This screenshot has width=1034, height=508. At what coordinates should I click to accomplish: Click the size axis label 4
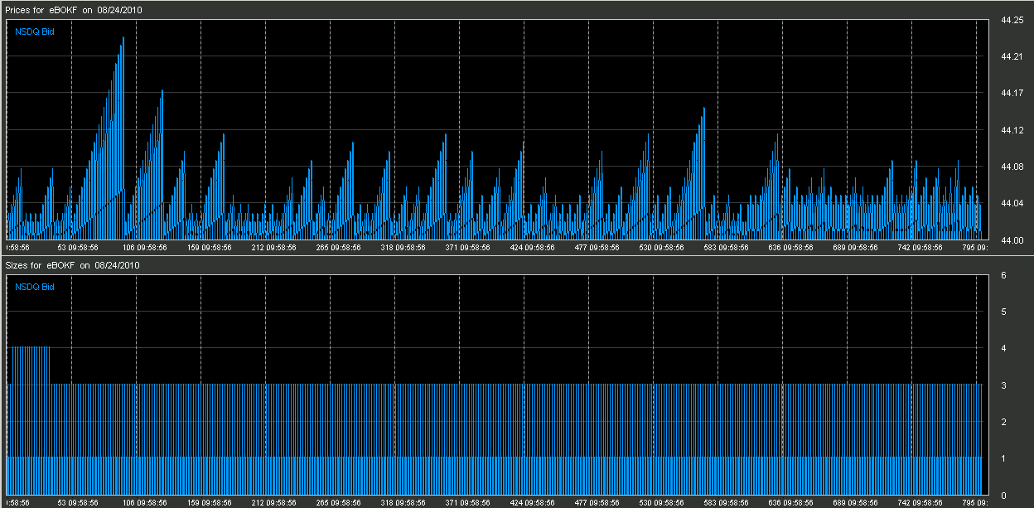(x=1003, y=349)
